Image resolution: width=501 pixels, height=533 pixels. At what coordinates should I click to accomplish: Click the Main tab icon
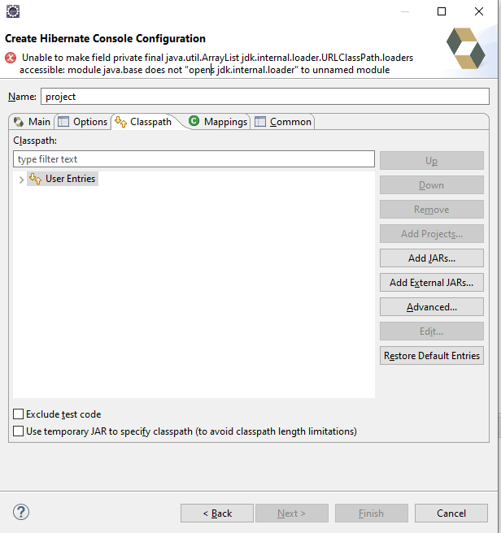tap(19, 122)
